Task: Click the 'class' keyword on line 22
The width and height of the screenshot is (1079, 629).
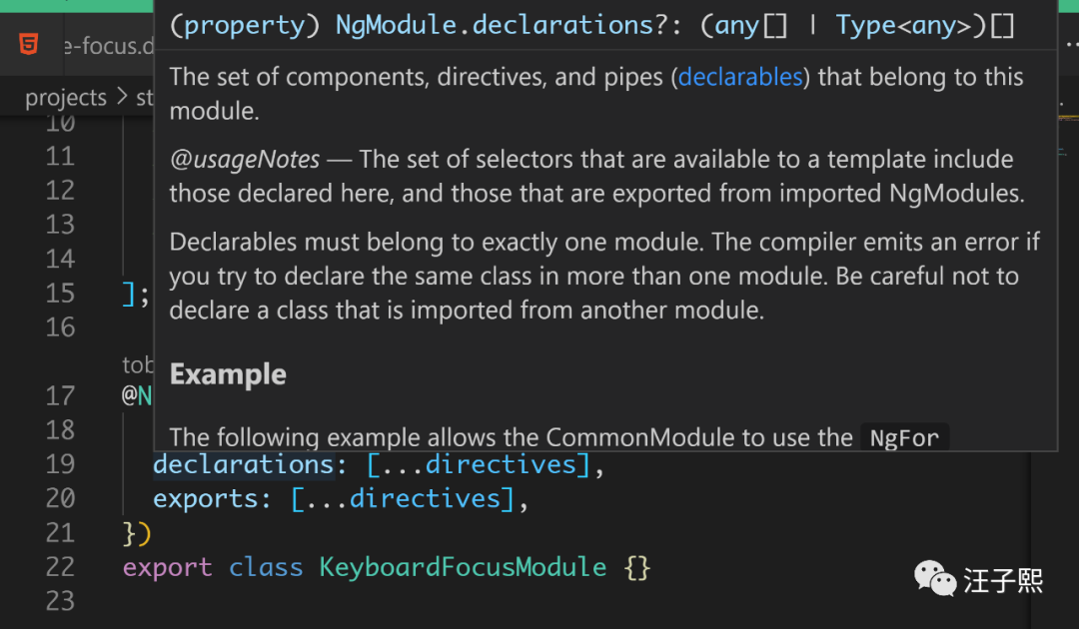Action: (x=265, y=567)
